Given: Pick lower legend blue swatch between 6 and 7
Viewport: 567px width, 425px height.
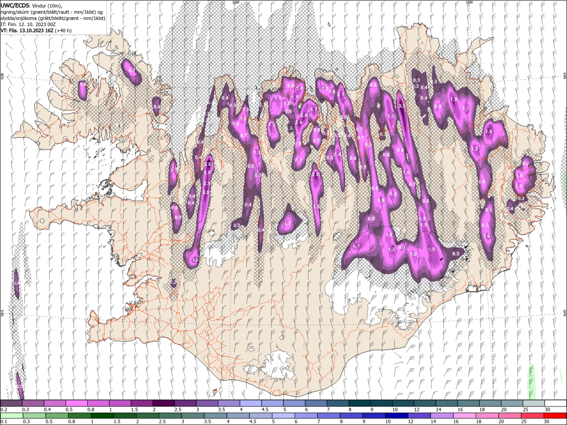Looking at the screenshot, I should point(305,415).
